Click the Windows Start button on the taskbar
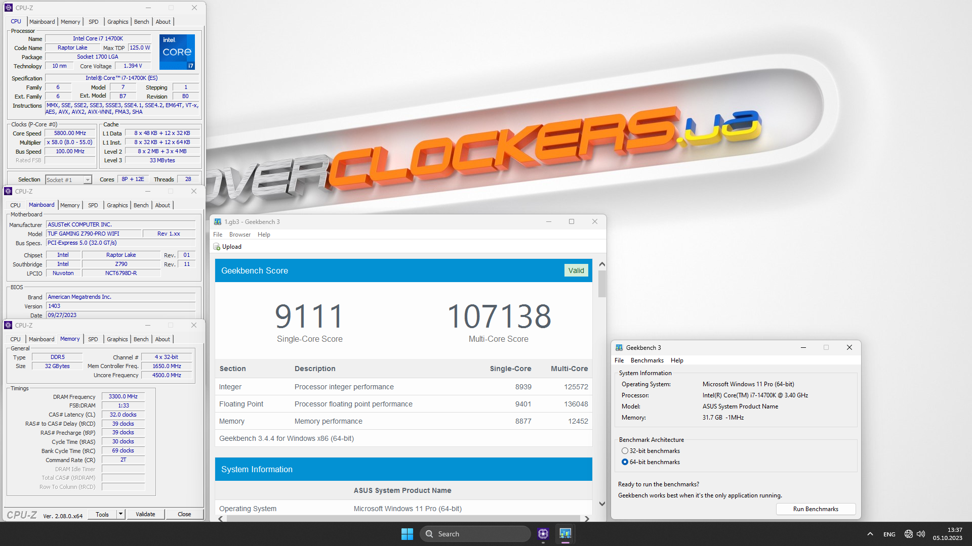Image resolution: width=972 pixels, height=546 pixels. click(x=407, y=534)
